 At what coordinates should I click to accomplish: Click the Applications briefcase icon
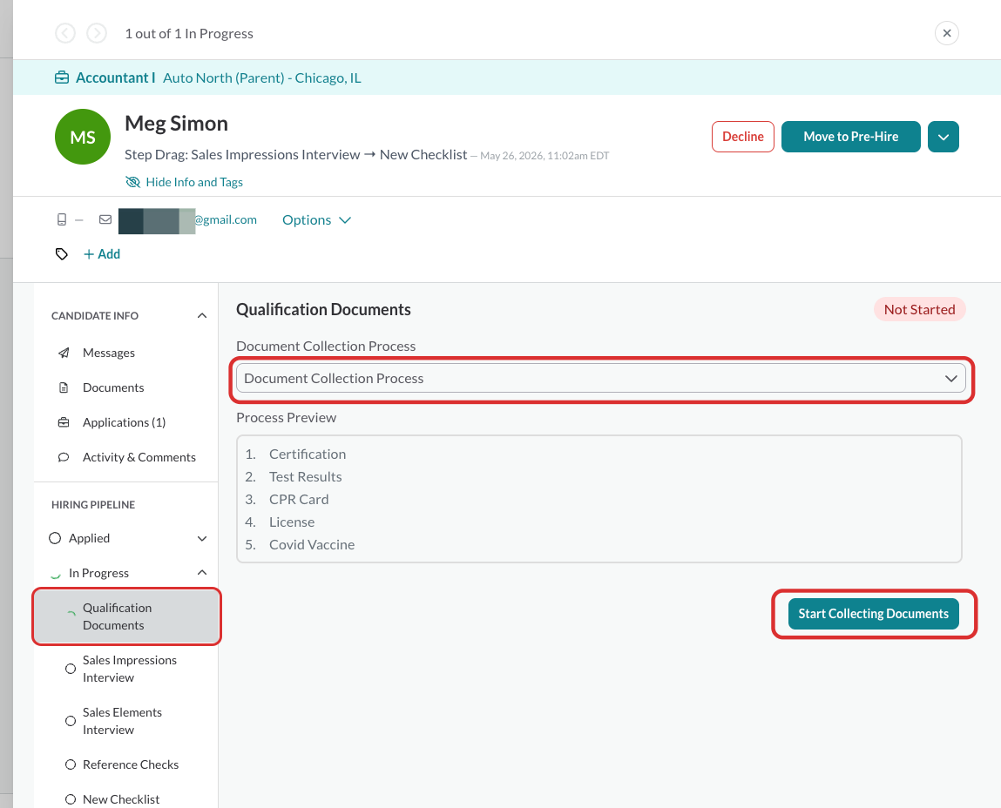pos(64,422)
